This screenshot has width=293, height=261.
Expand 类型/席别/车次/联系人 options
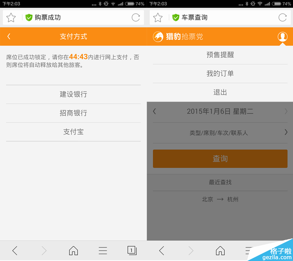click(220, 133)
